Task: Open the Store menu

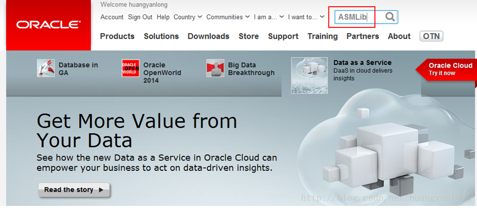Action: (248, 36)
